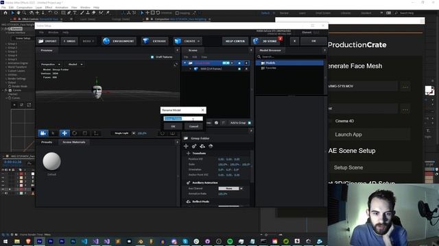The height and width of the screenshot is (246, 439).
Task: Toggle visibility checkbox of 0000 [214 frames] row
Action: pos(239,68)
